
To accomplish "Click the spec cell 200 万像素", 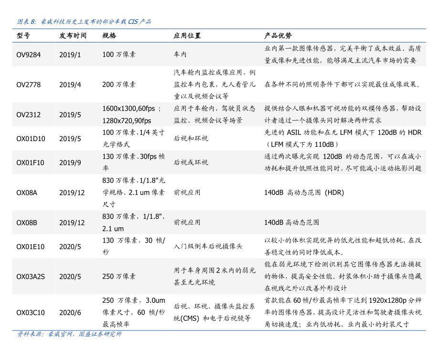I will pos(119,84).
